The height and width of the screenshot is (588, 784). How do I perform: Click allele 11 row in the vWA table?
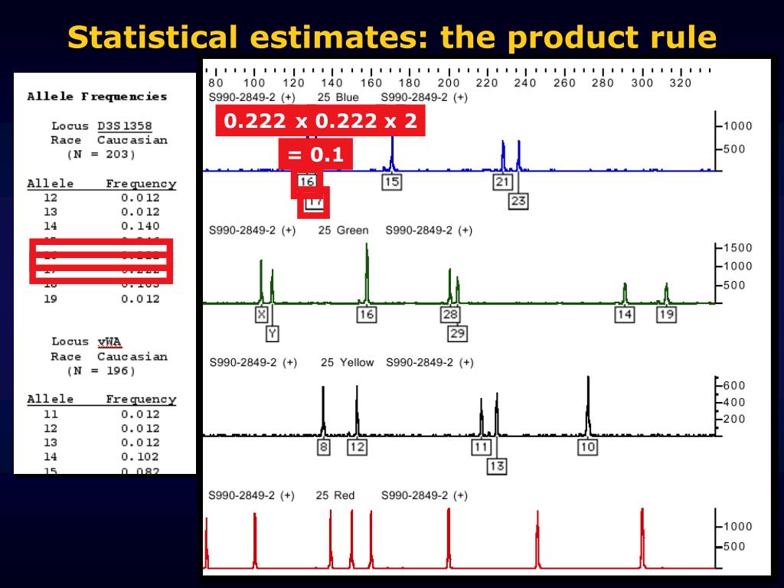(102, 414)
